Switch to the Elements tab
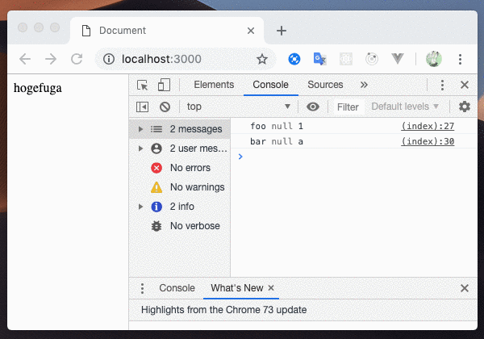484x339 pixels. click(x=214, y=85)
